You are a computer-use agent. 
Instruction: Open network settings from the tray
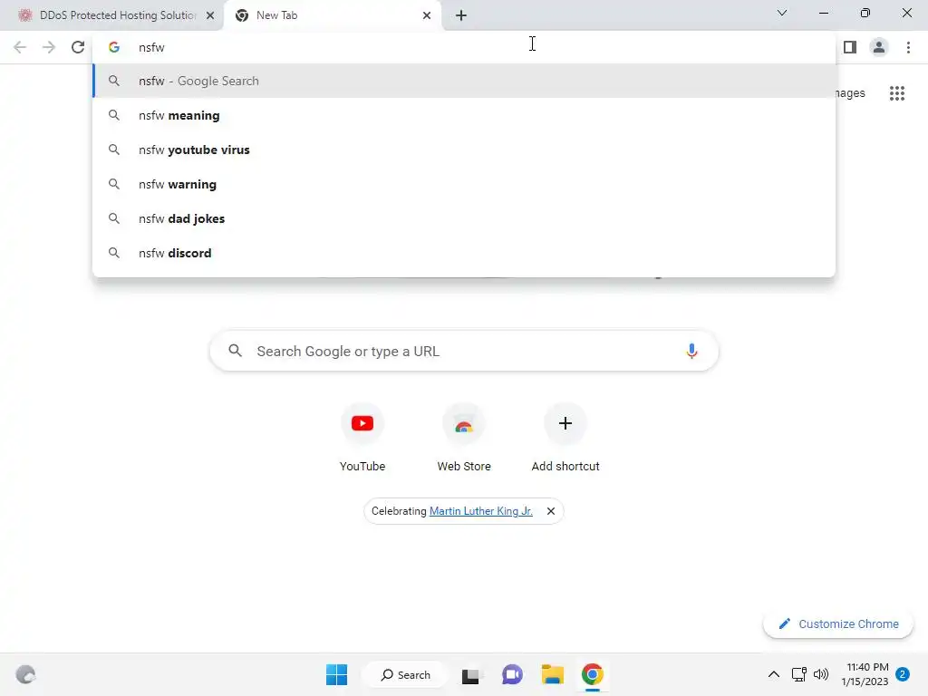[x=799, y=674]
